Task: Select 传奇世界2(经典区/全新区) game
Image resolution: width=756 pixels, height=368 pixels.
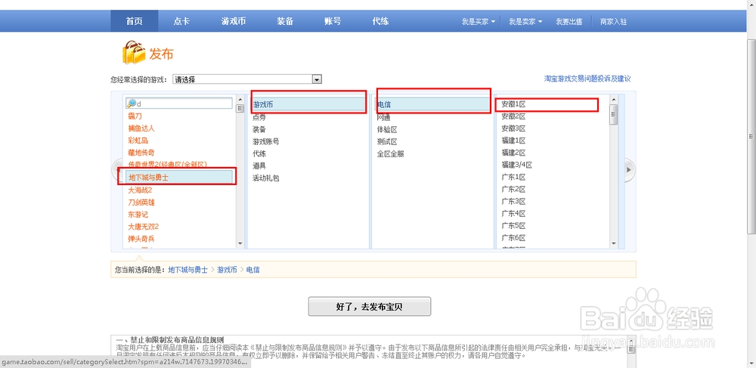Action: [x=167, y=164]
